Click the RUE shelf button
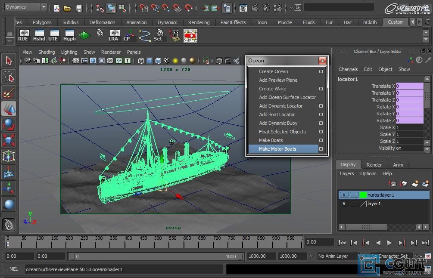This screenshot has width=433, height=278. click(x=23, y=36)
